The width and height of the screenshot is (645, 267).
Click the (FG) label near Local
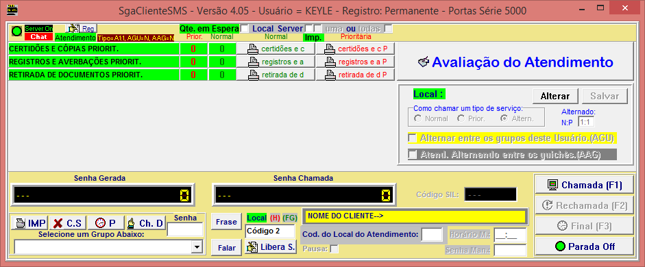pos(289,218)
